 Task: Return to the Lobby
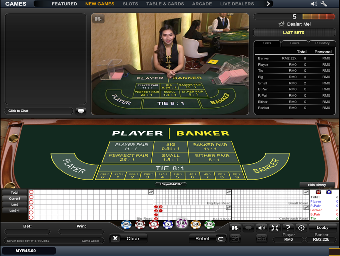[x=322, y=228]
